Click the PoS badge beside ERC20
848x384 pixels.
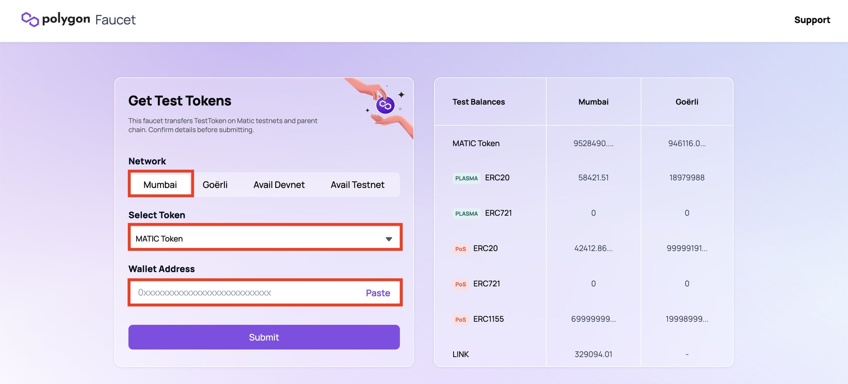click(x=461, y=249)
